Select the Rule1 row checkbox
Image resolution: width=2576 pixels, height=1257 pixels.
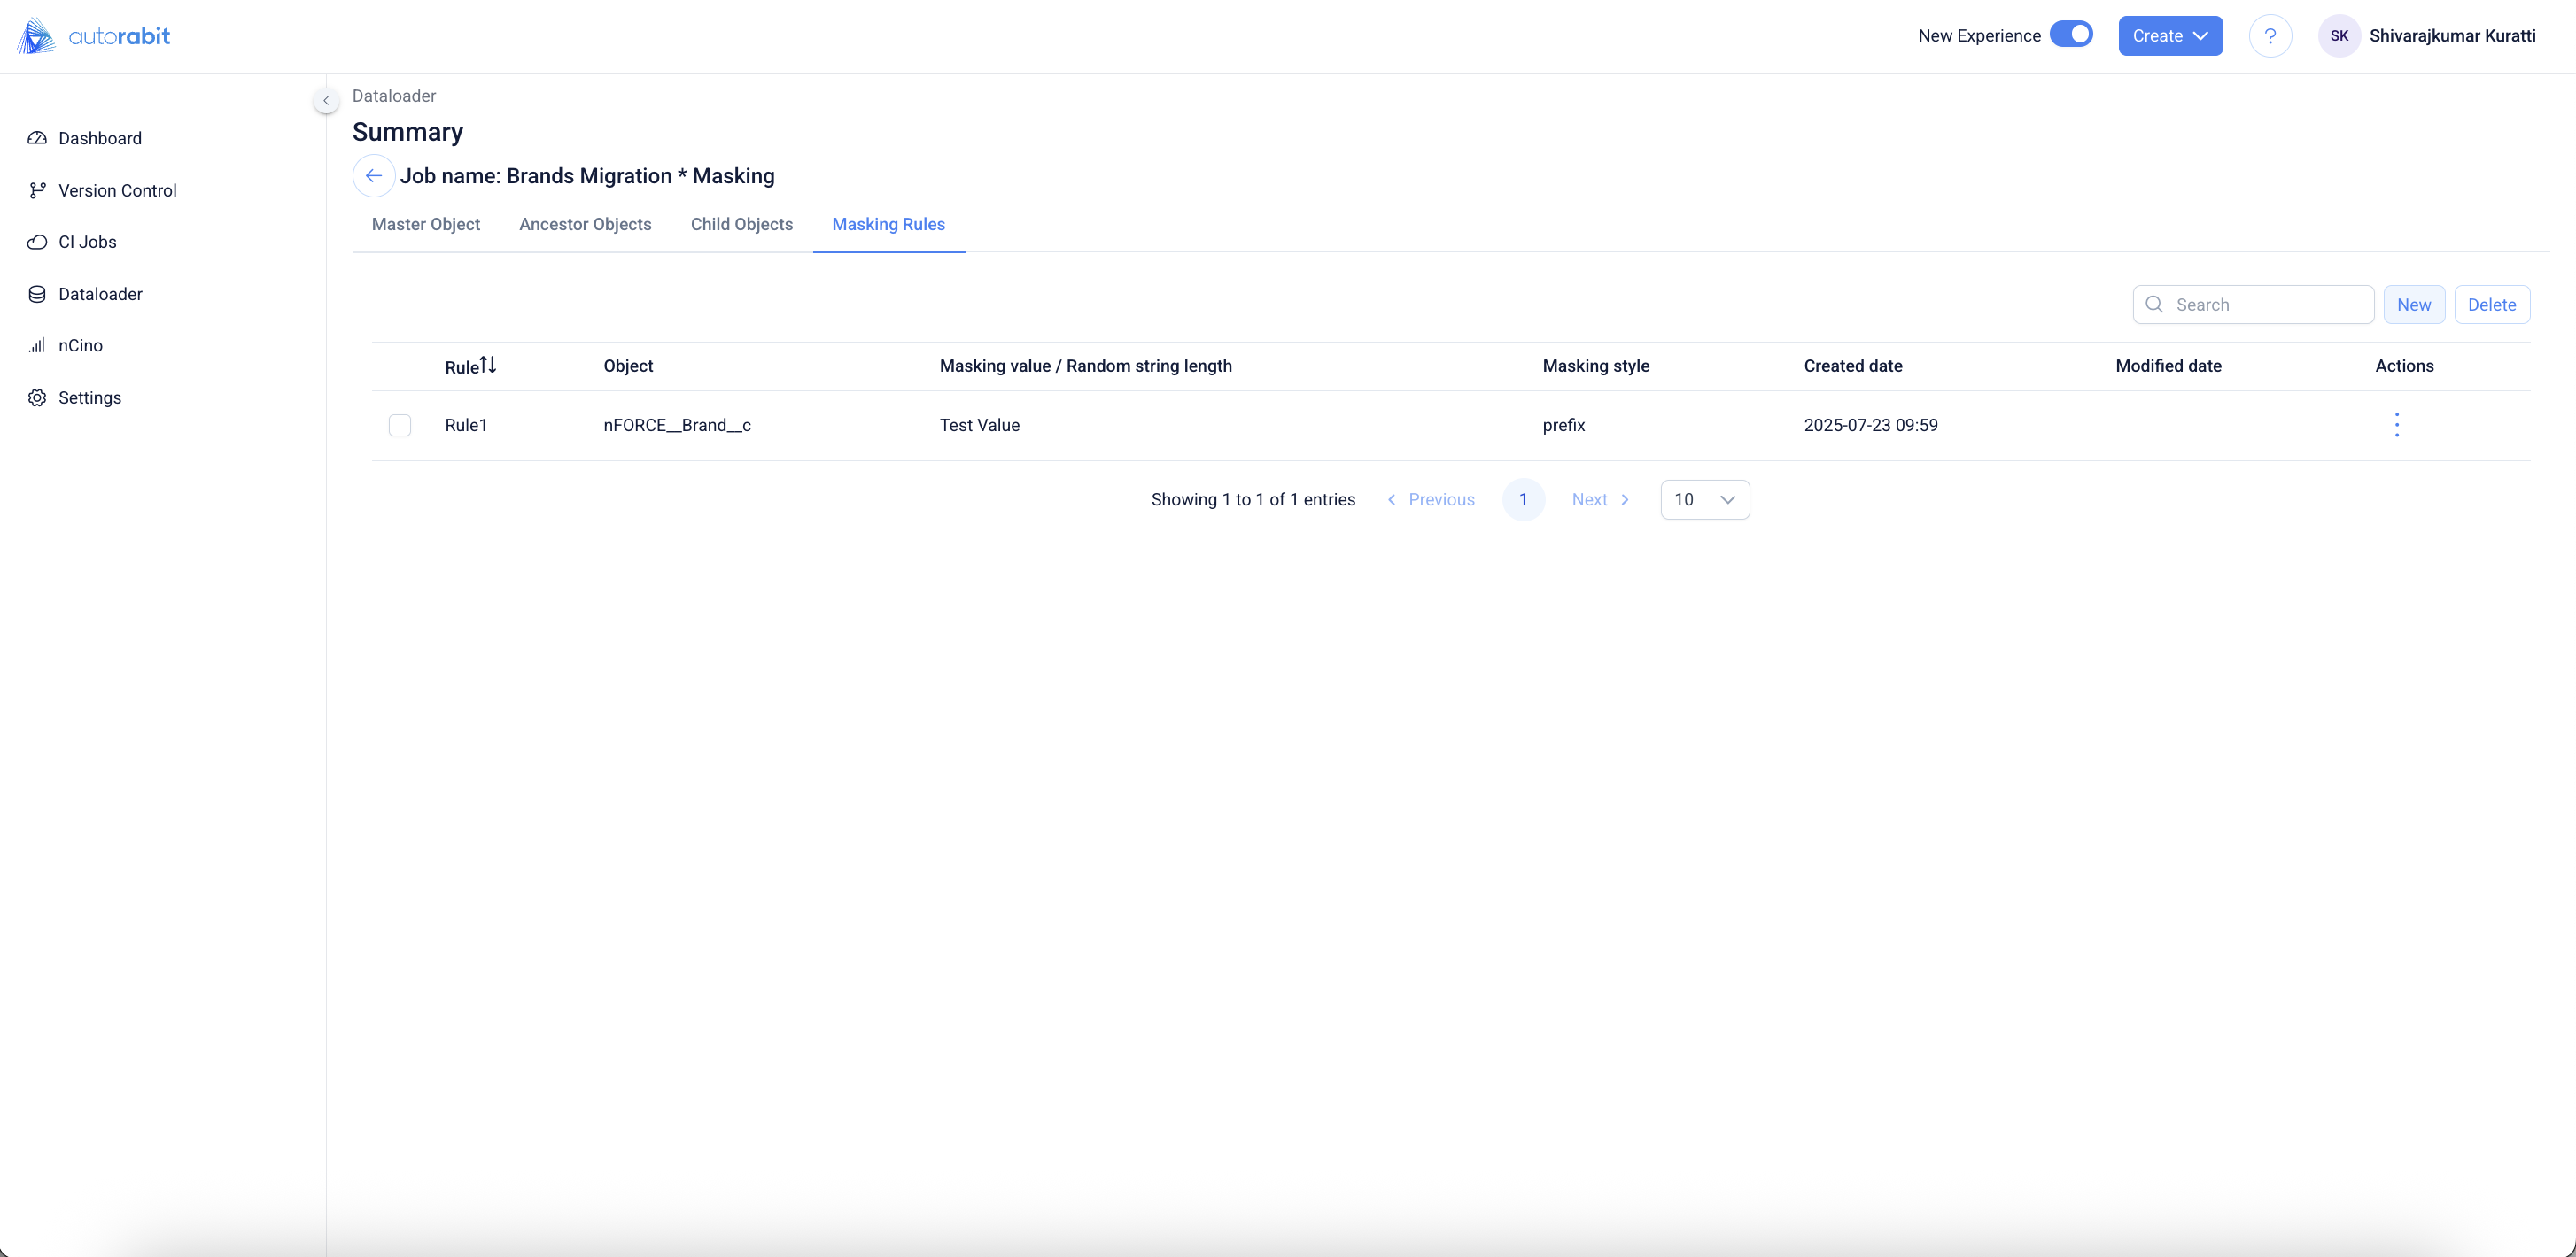point(400,426)
